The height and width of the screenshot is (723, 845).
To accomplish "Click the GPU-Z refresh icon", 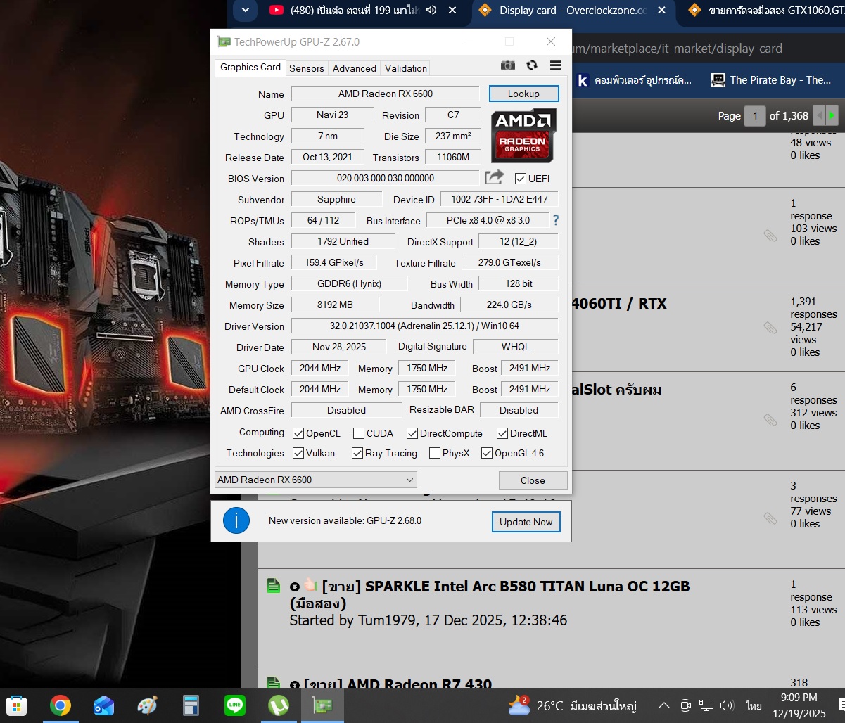I will (532, 65).
